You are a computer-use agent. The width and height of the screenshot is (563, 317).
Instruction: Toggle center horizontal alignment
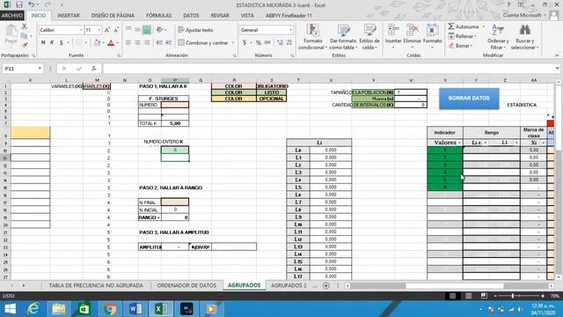137,43
